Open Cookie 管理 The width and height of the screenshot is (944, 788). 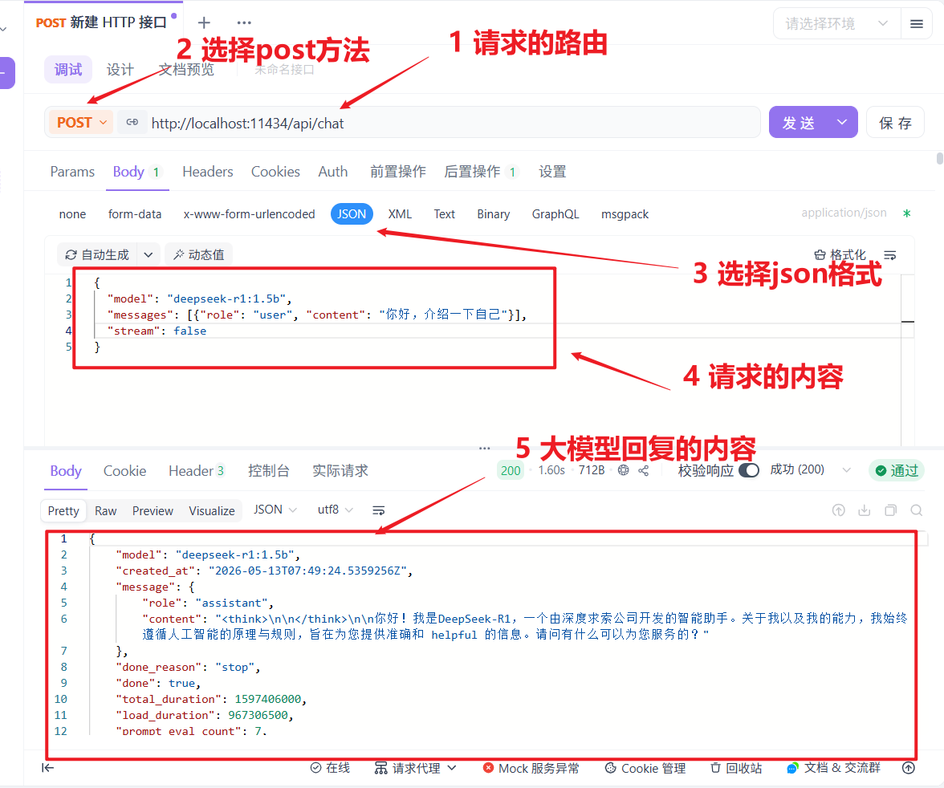(x=645, y=768)
